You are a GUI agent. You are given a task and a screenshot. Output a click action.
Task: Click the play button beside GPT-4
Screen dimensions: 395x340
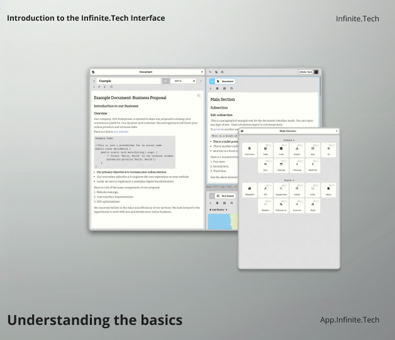[x=165, y=81]
